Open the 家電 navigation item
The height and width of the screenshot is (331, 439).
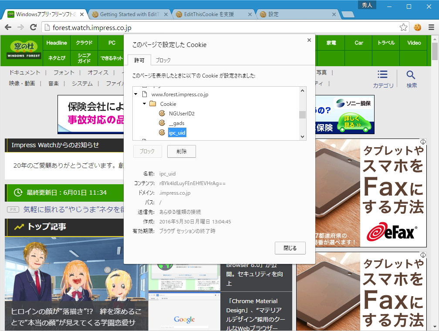pos(331,43)
